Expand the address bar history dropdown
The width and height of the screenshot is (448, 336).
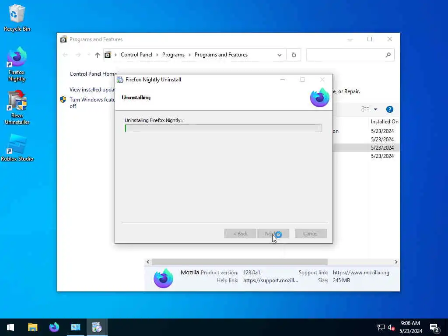pyautogui.click(x=280, y=55)
